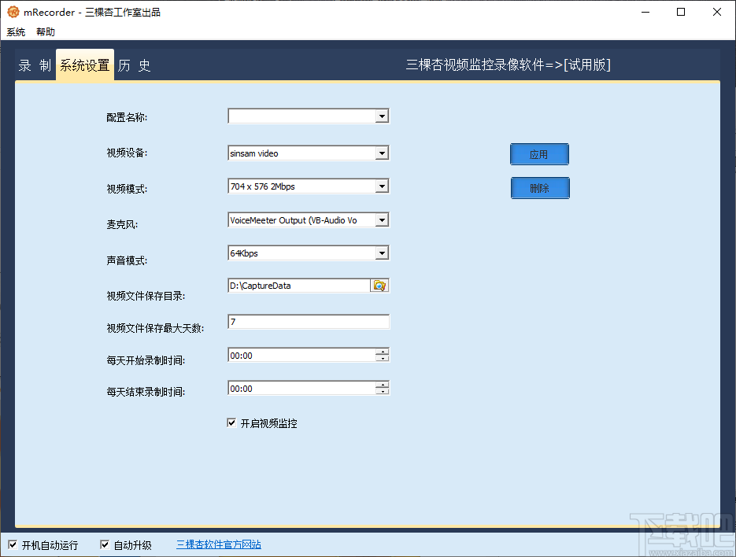
Task: Click the up arrow on 每天开始录制时间 stepper
Action: tap(383, 351)
